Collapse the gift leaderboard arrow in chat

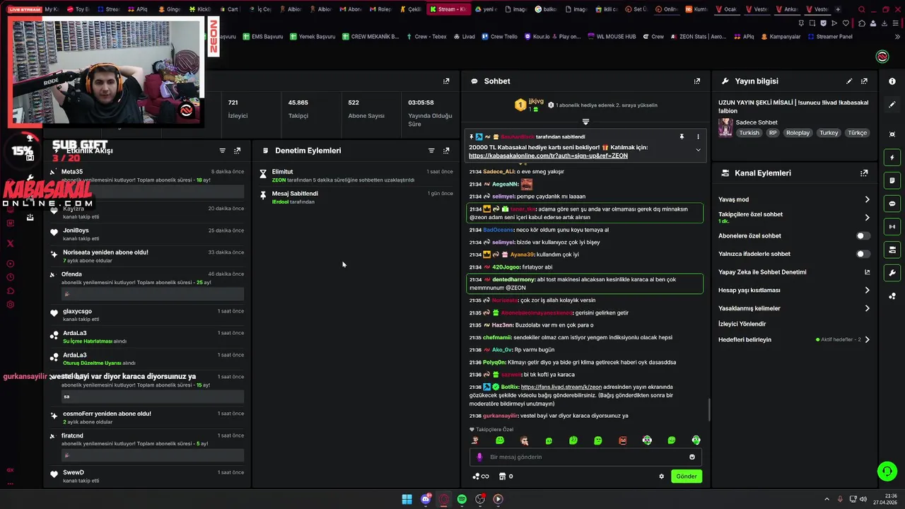pyautogui.click(x=585, y=122)
